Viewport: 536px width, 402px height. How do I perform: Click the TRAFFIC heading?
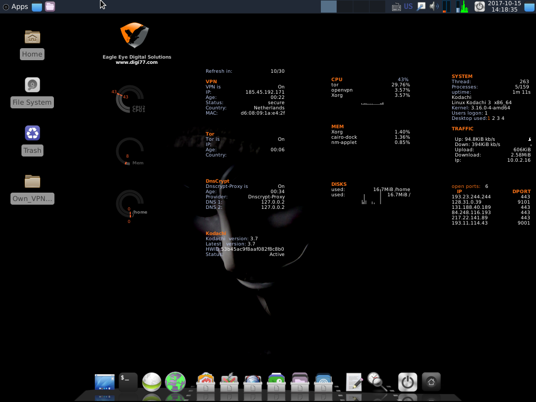463,129
